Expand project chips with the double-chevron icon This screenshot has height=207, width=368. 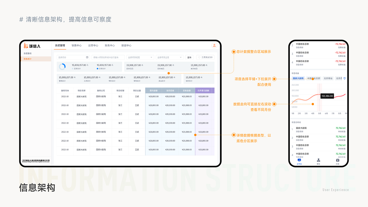tap(344, 78)
